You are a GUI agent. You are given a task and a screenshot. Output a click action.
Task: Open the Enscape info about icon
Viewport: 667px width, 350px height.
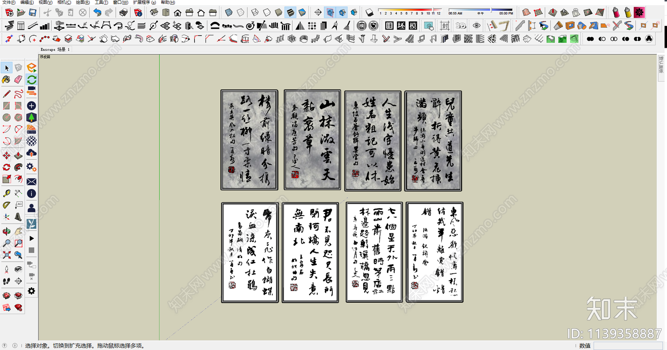(32, 194)
